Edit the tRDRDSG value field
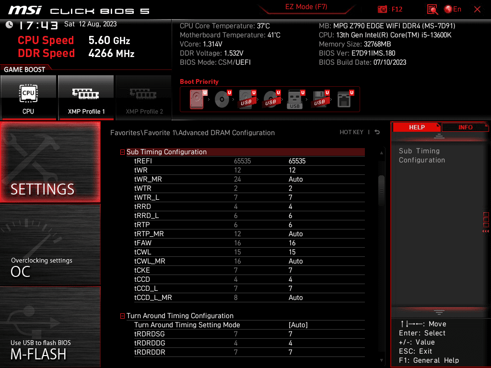The image size is (491, 368). coord(290,334)
